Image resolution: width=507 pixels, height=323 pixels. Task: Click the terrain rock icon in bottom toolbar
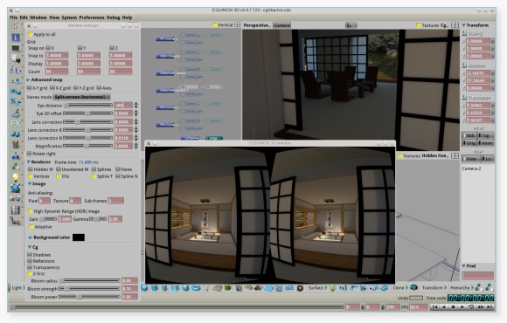pos(218,288)
